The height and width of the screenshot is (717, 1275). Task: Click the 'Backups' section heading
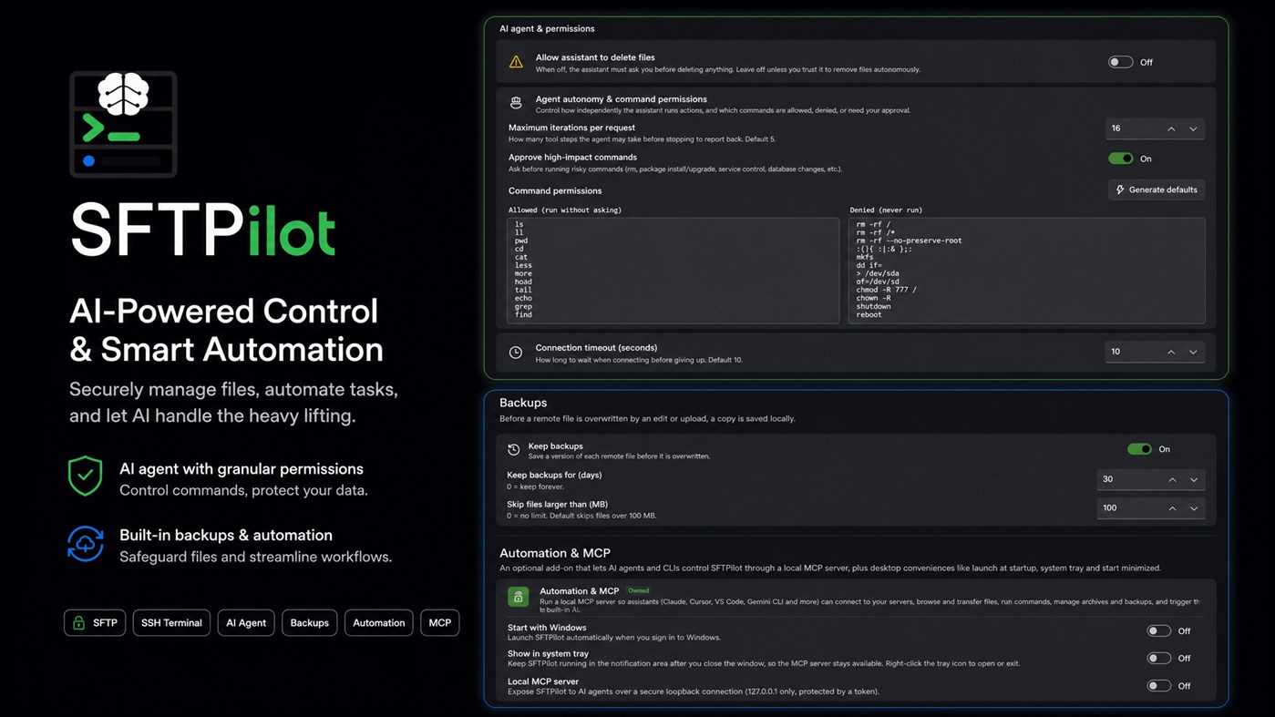[523, 403]
